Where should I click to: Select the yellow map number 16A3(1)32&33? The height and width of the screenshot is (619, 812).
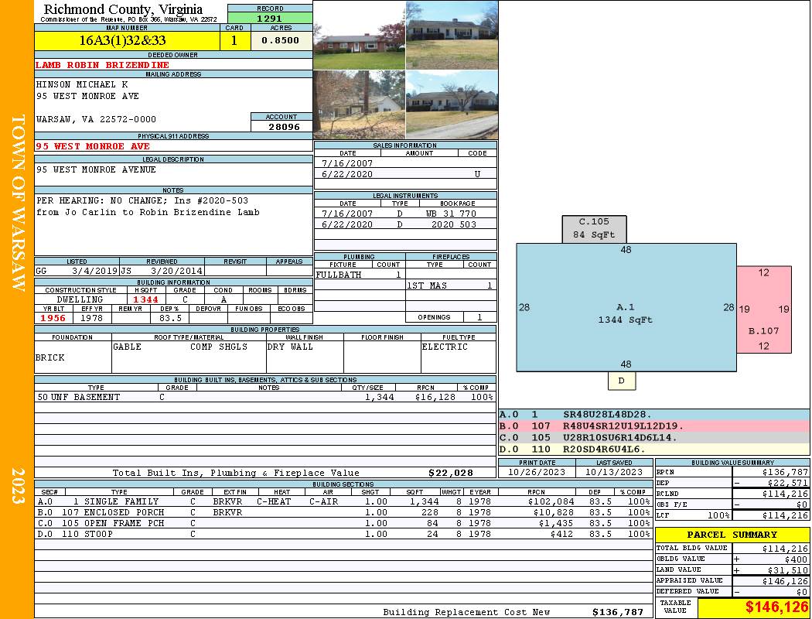123,40
